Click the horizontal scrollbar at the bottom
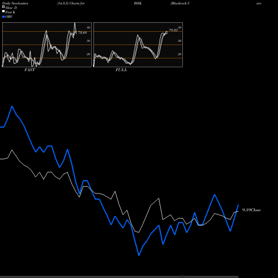278x278 pixels. coord(119,276)
